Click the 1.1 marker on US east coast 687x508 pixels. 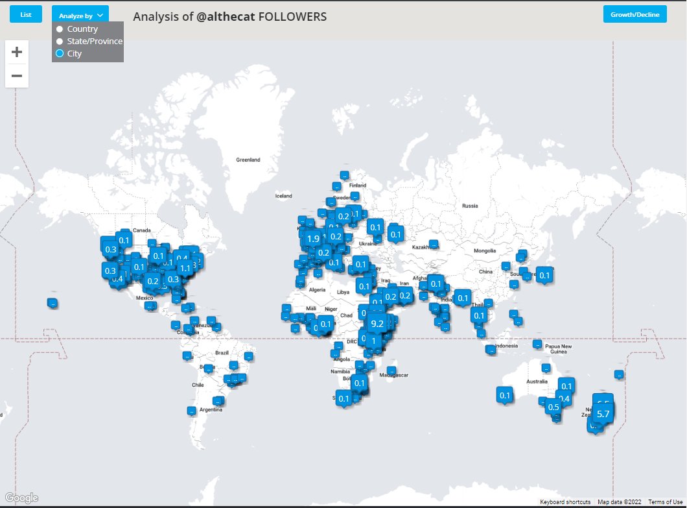coord(185,269)
